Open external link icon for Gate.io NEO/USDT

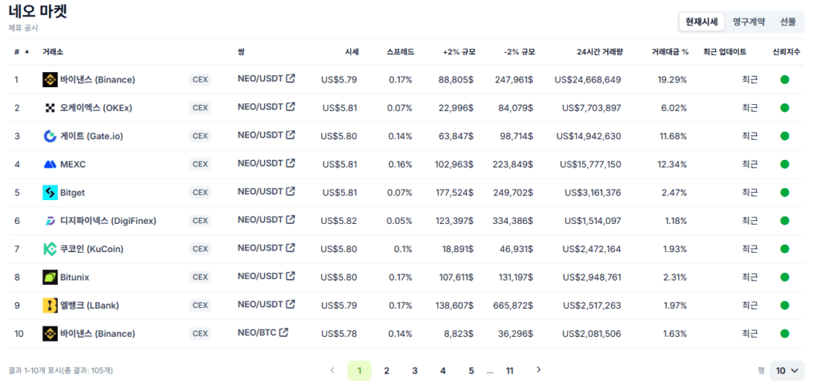290,135
